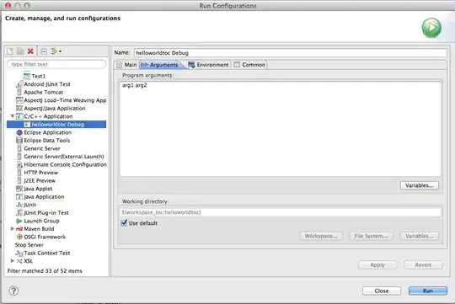The height and width of the screenshot is (304, 455).
Task: Select Generic Server in configuration tree
Action: click(x=42, y=148)
